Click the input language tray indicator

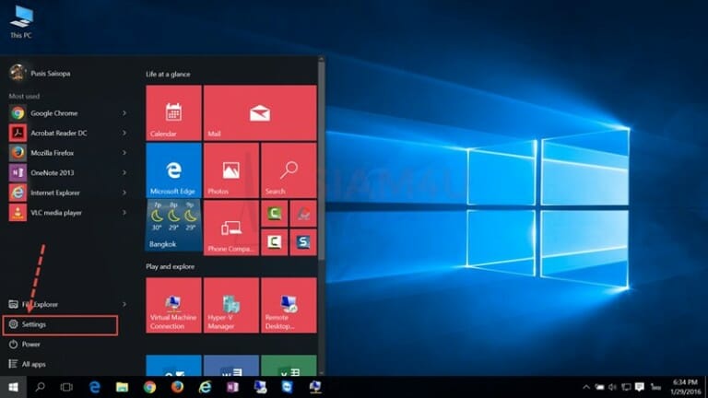655,387
